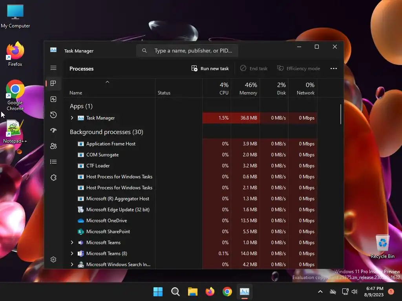Open the App history sidebar icon
Screen dimensions: 402x301
[53, 115]
